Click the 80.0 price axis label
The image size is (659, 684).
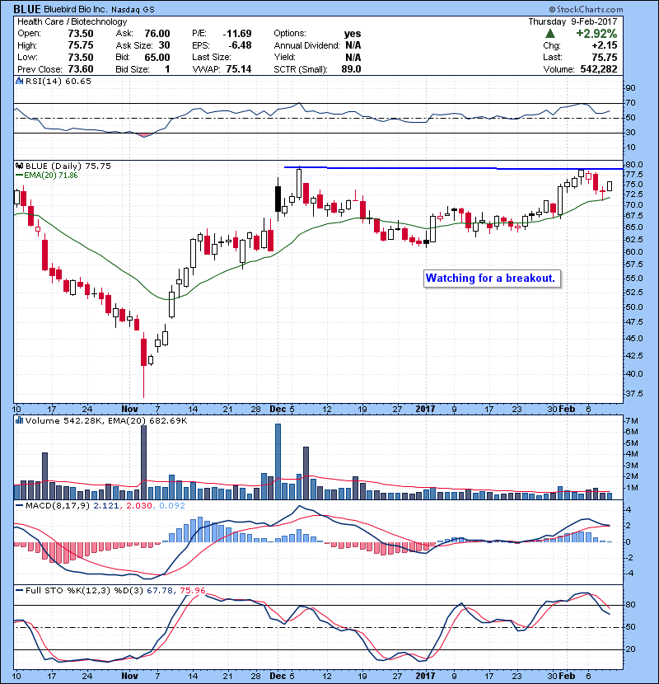633,165
